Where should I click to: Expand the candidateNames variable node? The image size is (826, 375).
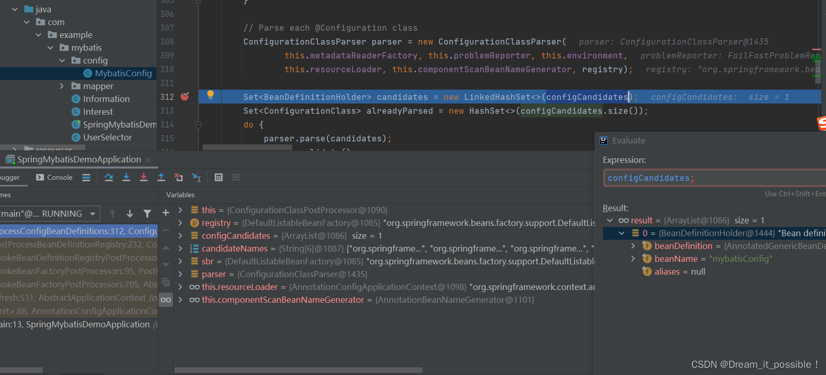(180, 248)
